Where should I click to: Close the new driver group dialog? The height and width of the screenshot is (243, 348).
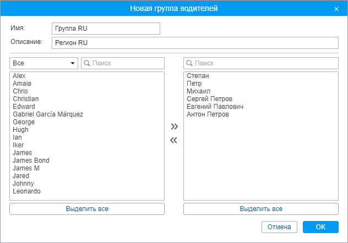click(336, 9)
